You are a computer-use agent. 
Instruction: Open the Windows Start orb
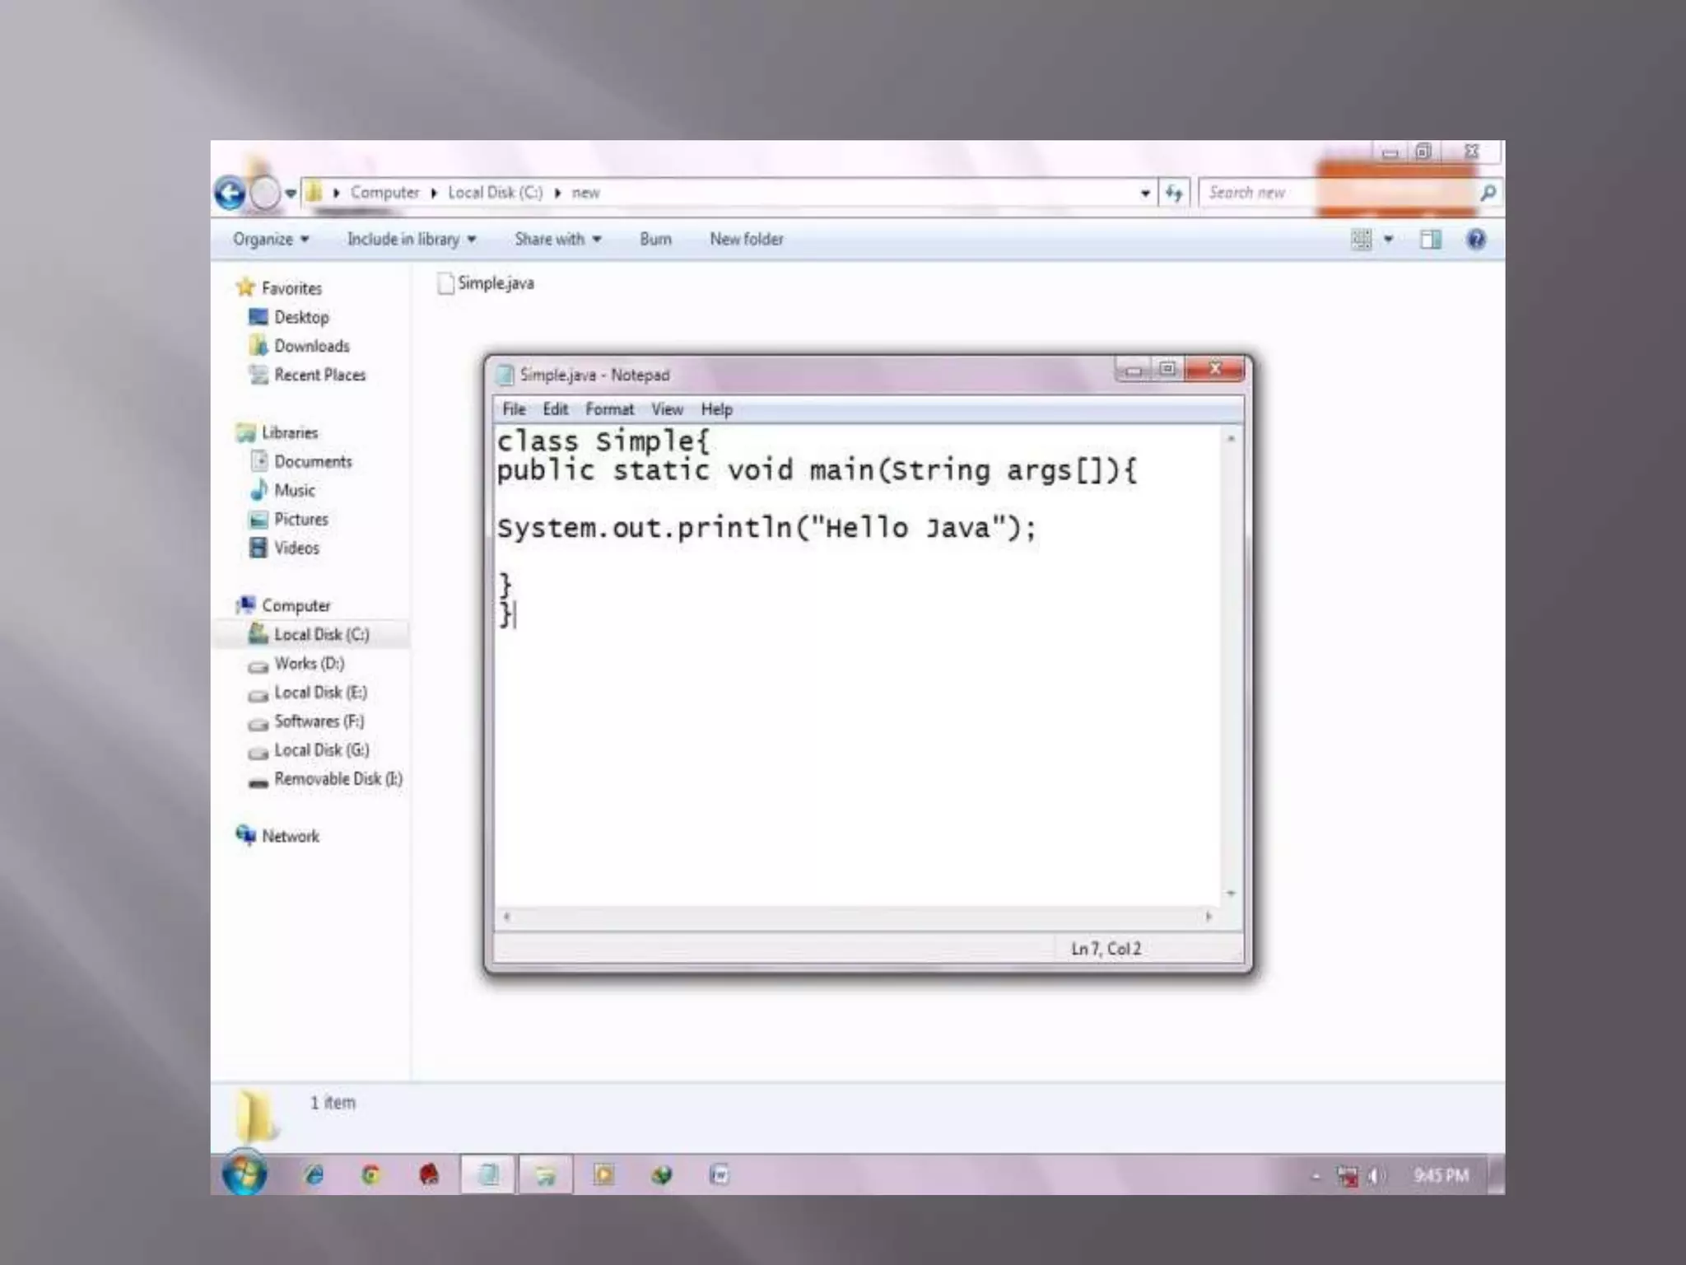[x=245, y=1174]
